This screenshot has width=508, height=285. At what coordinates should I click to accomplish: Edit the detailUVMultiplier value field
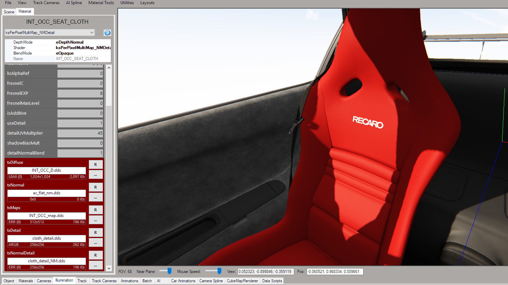tap(80, 133)
